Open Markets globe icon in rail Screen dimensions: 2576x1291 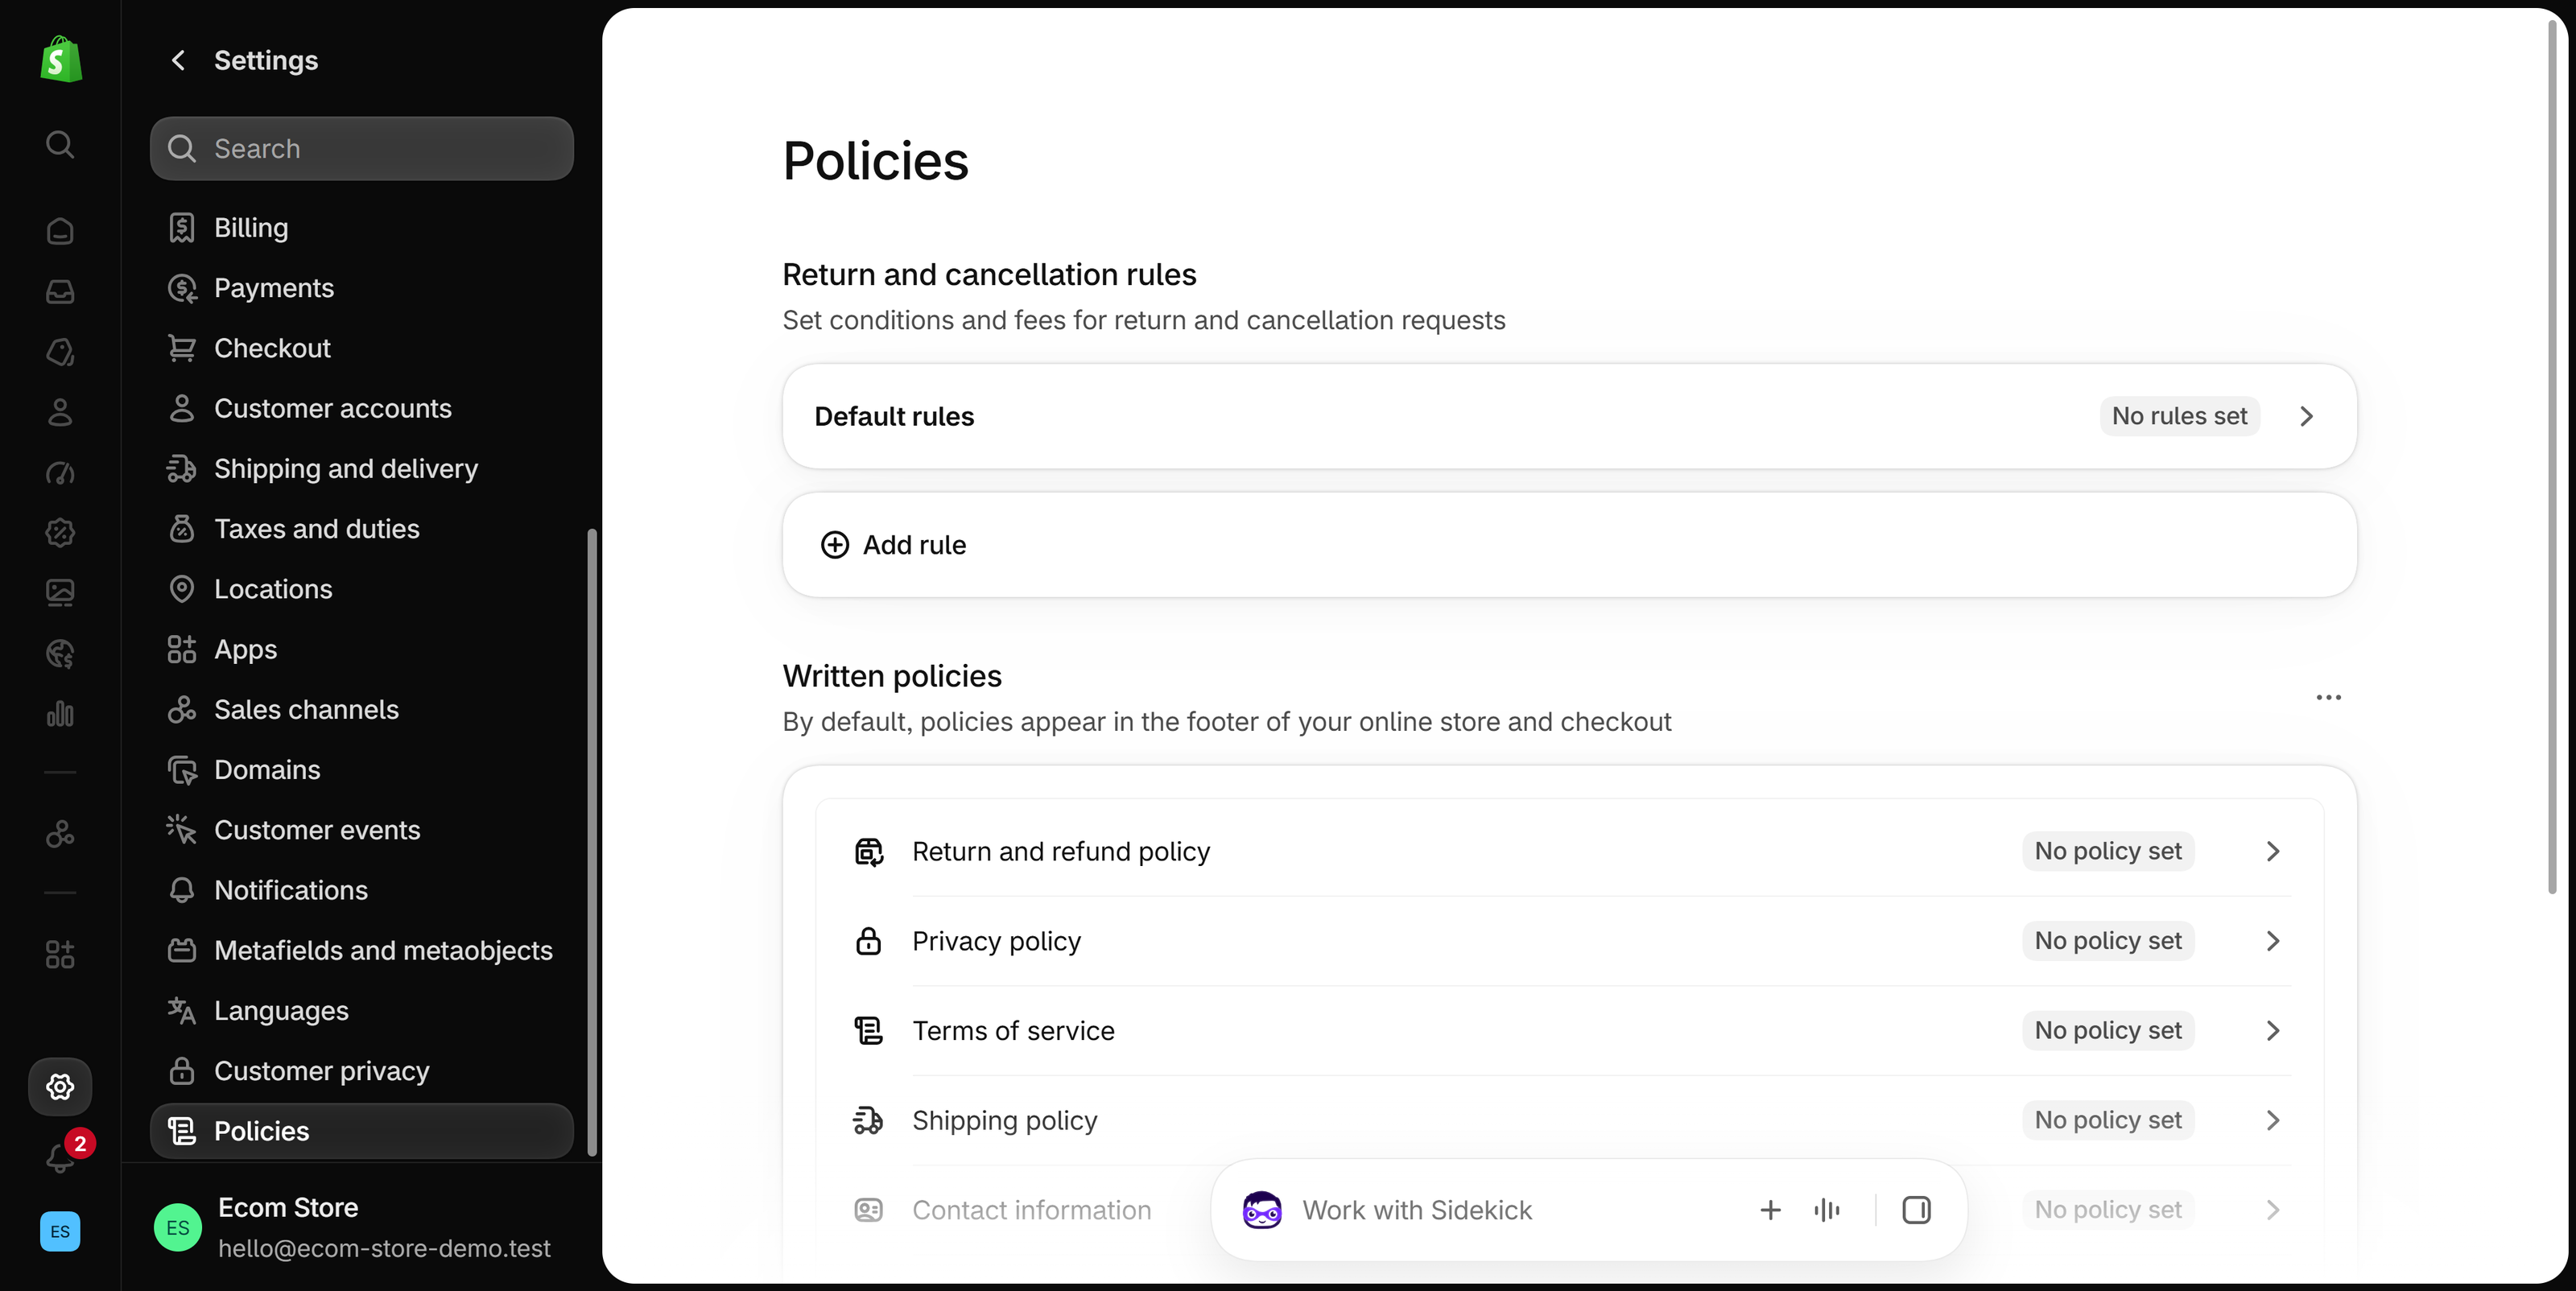(x=60, y=653)
